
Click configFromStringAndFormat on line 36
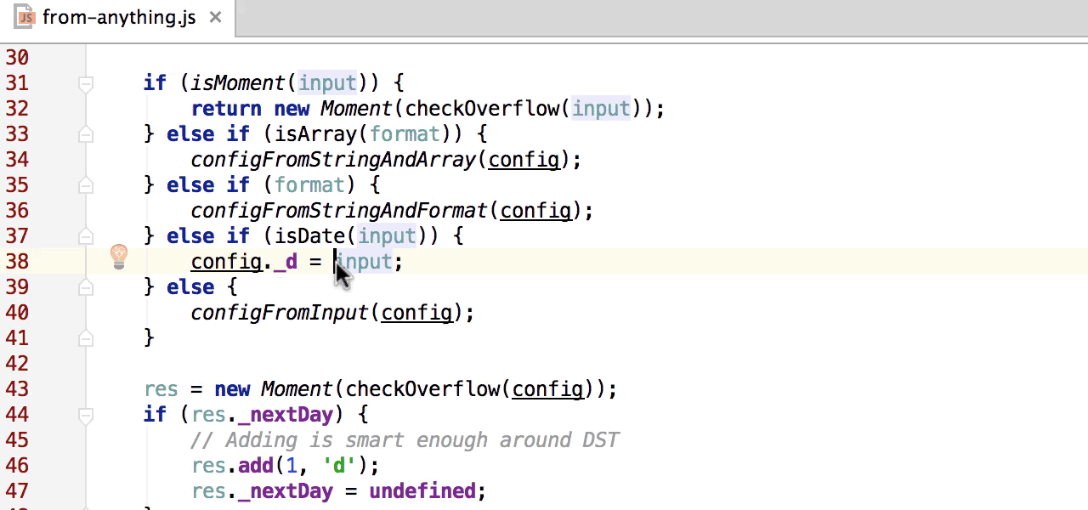(x=339, y=211)
